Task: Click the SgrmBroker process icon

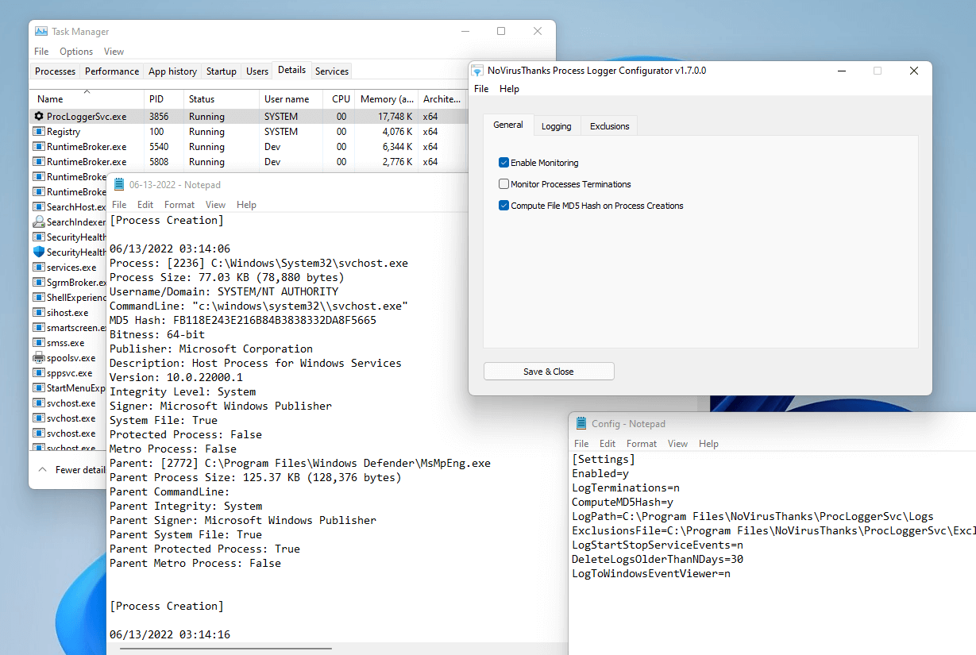Action: 39,283
